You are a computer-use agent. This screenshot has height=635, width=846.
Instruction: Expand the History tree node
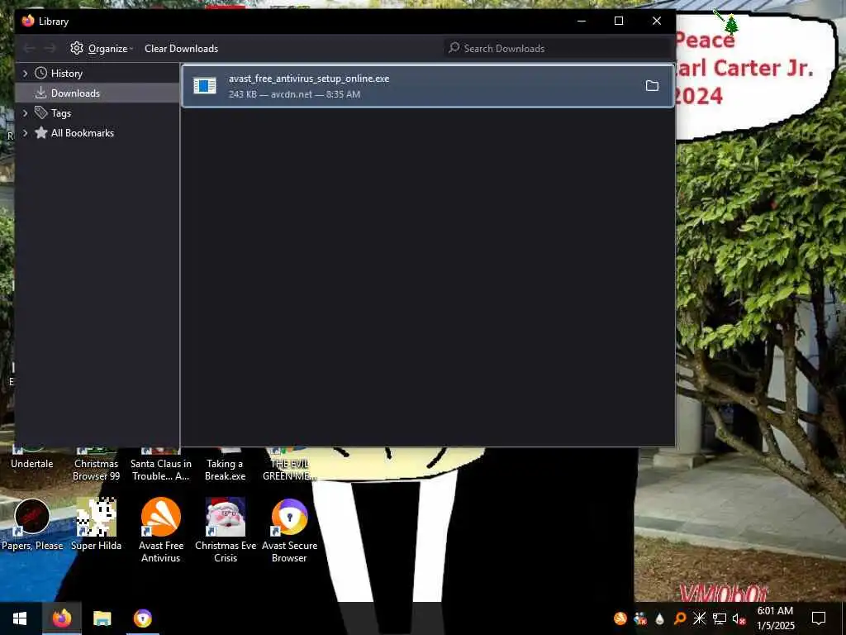25,74
